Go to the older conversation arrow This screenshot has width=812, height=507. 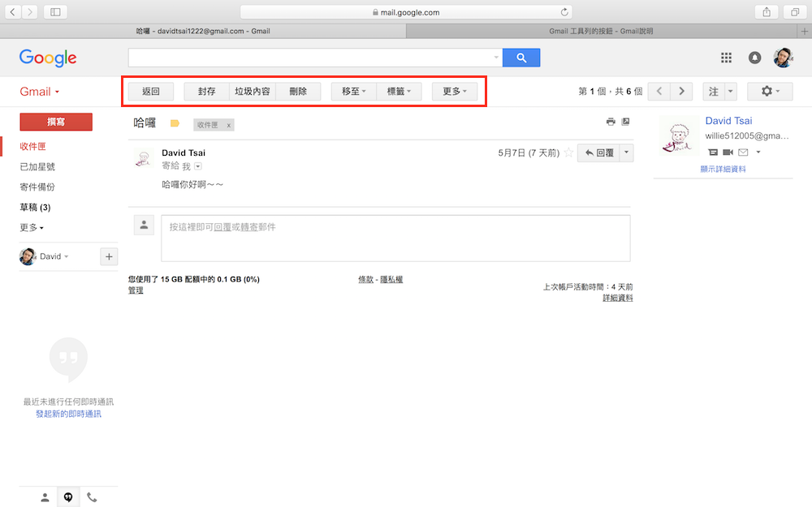pyautogui.click(x=681, y=91)
